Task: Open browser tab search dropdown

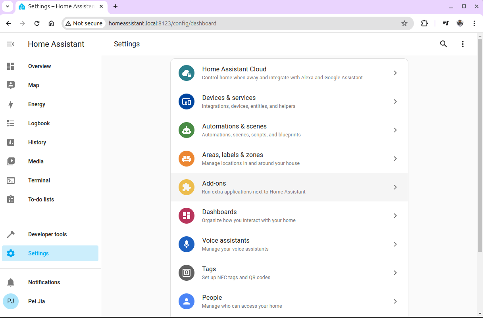Action: [8, 6]
